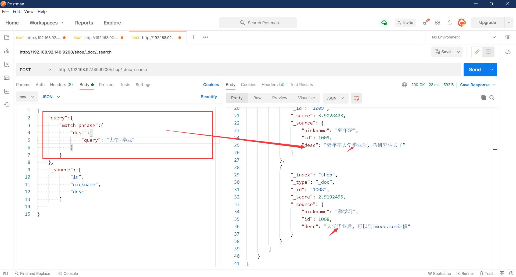Expand the Save Response dropdown
Image resolution: width=516 pixels, height=277 pixels.
click(478, 85)
